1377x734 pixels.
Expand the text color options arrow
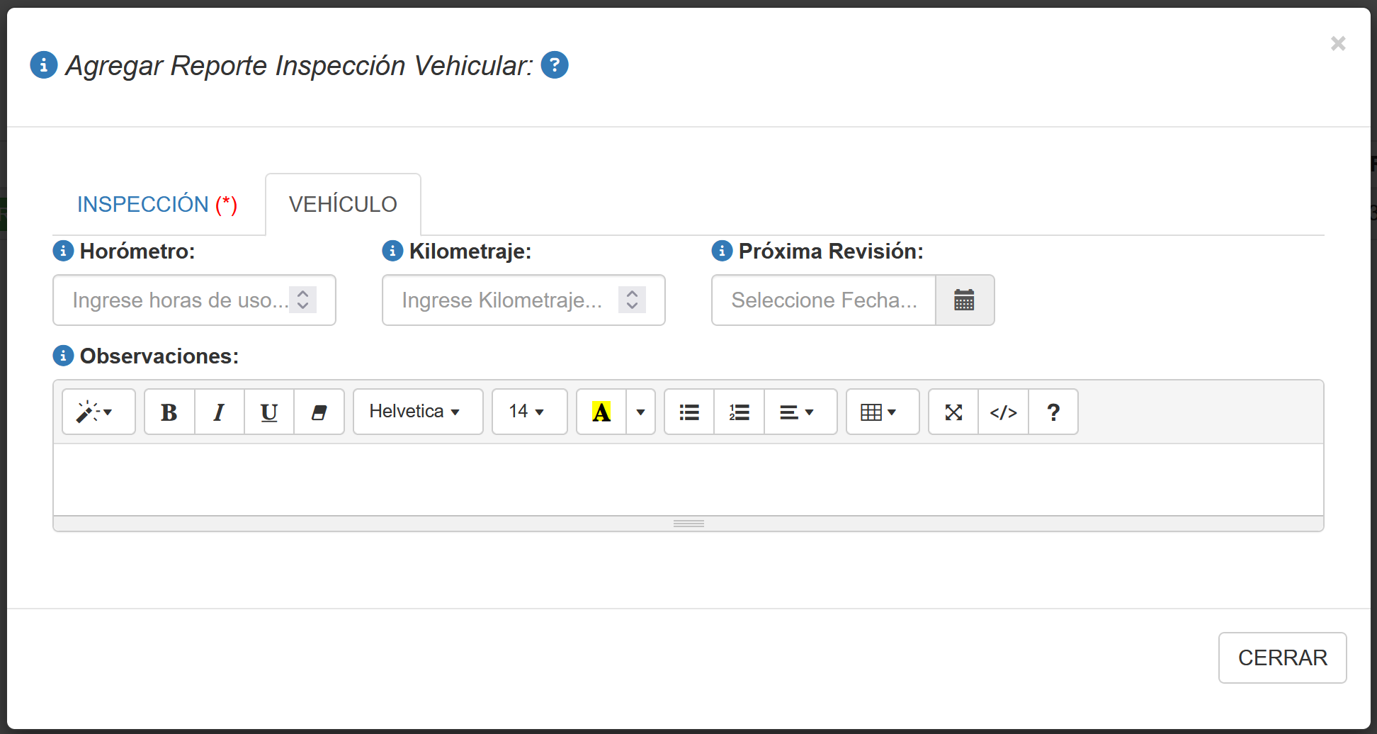tap(640, 412)
